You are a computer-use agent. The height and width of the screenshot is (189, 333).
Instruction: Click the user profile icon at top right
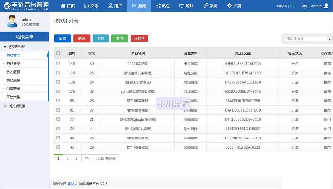click(x=326, y=6)
